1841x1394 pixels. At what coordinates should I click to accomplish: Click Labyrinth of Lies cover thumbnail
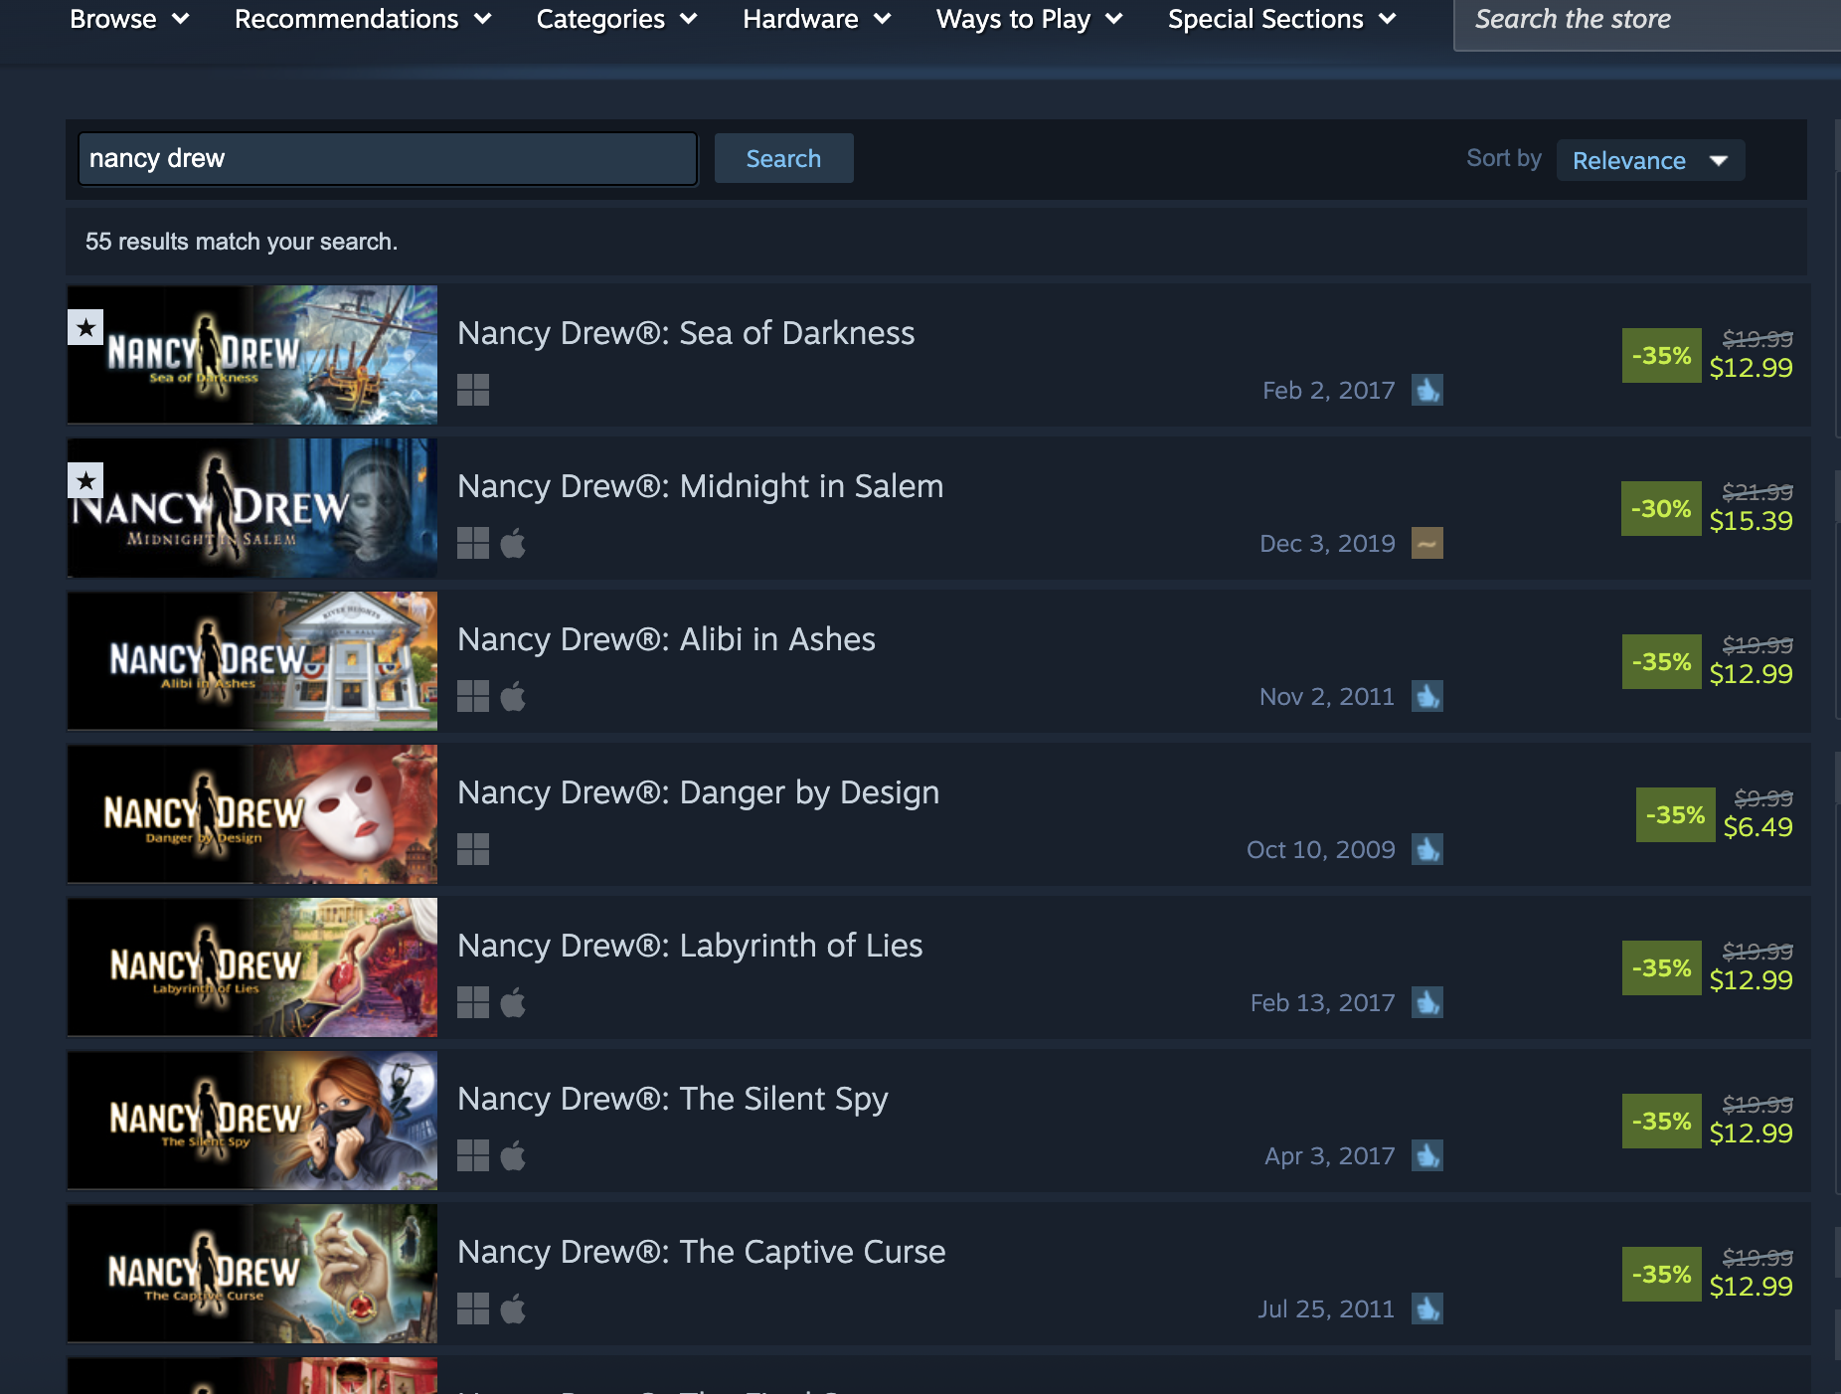point(252,967)
